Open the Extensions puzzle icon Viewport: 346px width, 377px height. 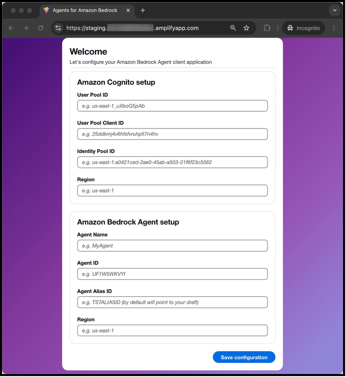[267, 28]
